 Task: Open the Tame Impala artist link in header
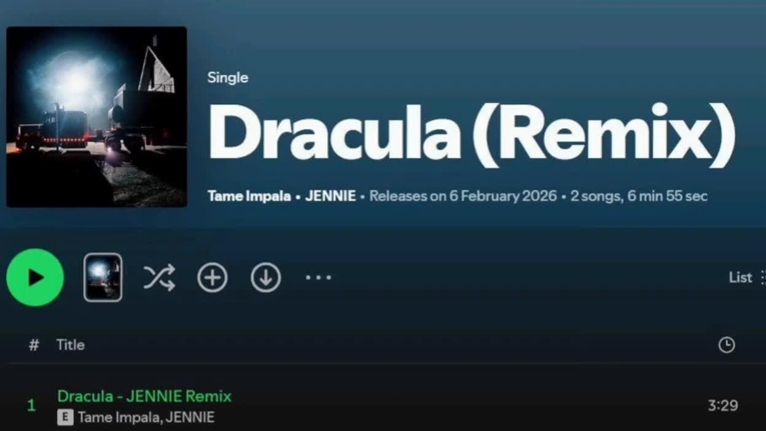[x=249, y=196]
